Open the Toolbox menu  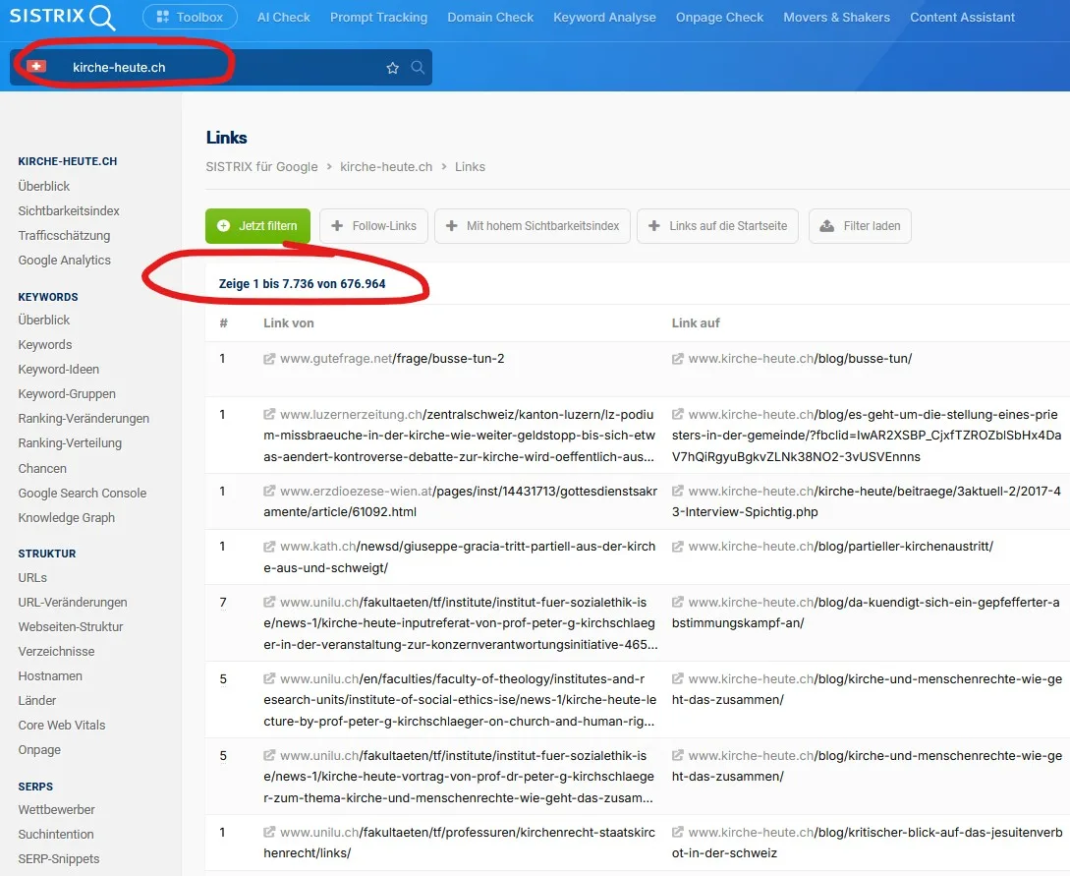coord(190,17)
